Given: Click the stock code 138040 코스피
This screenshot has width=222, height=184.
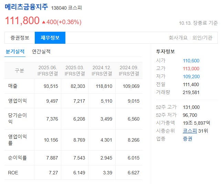Looking at the screenshot, I should tap(66, 8).
